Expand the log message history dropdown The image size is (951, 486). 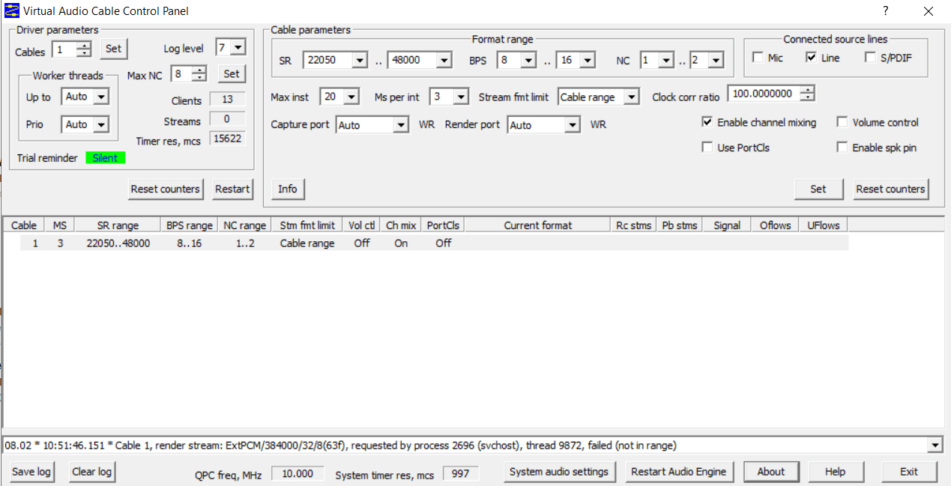pyautogui.click(x=935, y=445)
